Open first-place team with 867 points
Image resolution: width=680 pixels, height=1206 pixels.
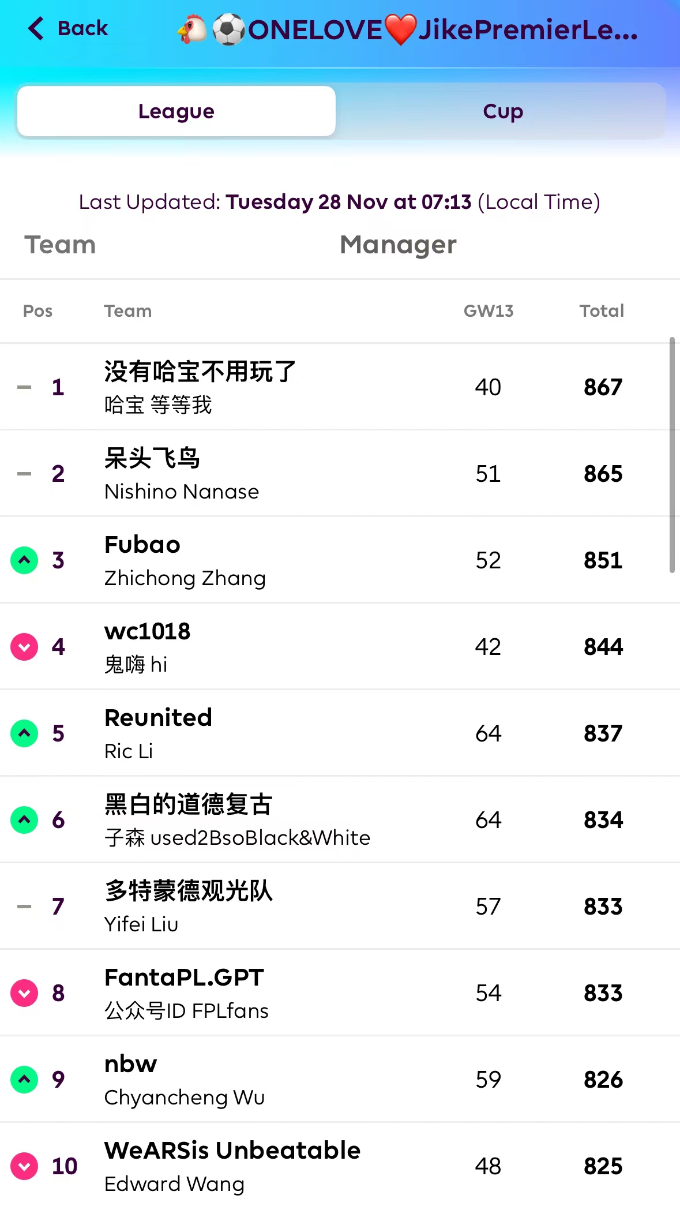[200, 372]
